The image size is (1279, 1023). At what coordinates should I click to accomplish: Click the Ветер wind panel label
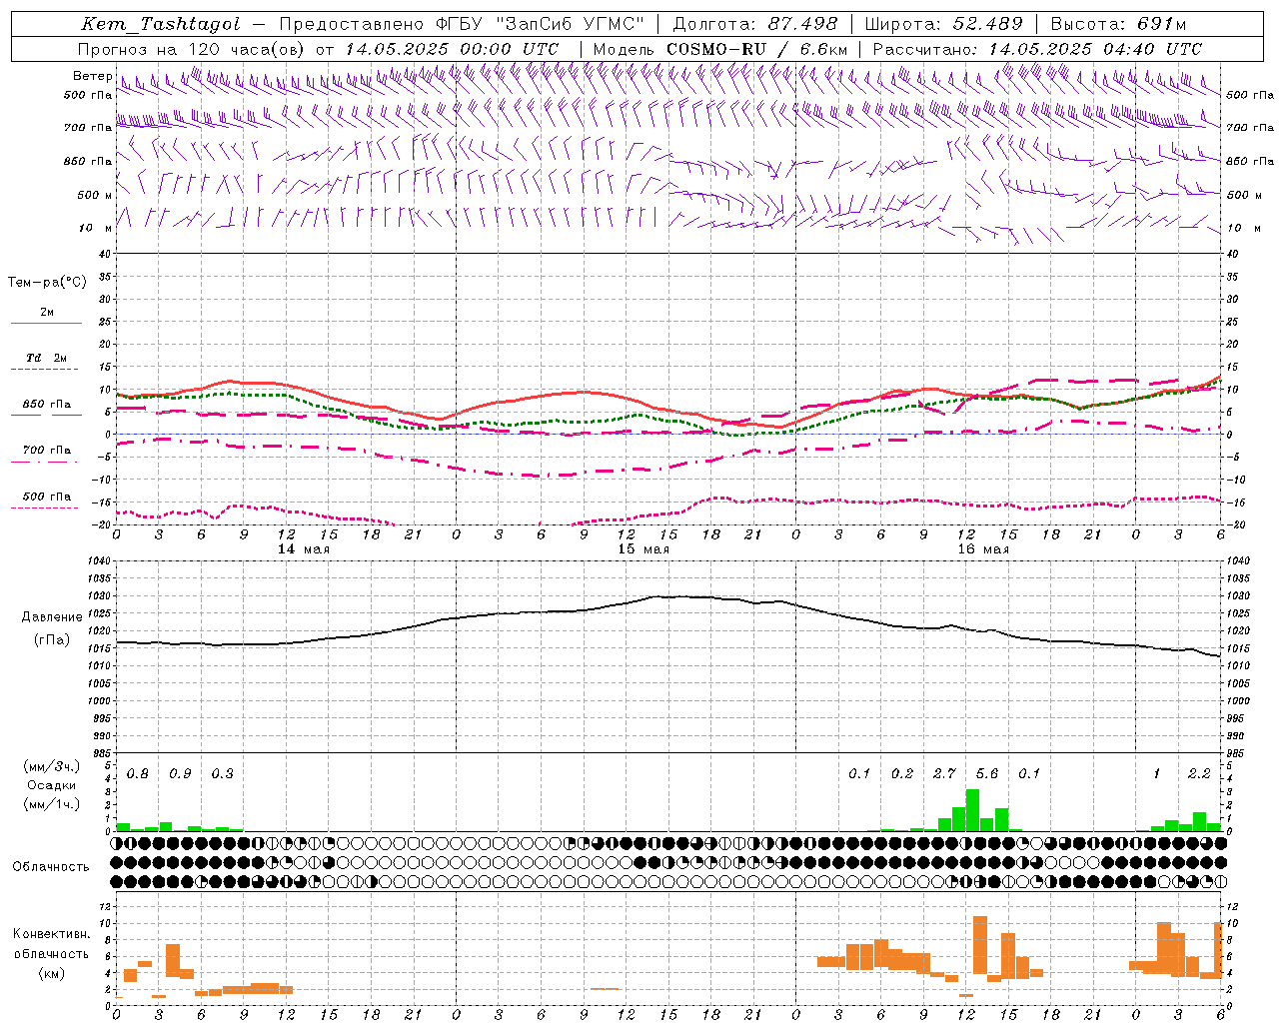click(92, 76)
